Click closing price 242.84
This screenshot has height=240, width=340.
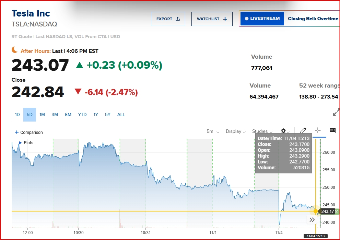click(x=38, y=92)
